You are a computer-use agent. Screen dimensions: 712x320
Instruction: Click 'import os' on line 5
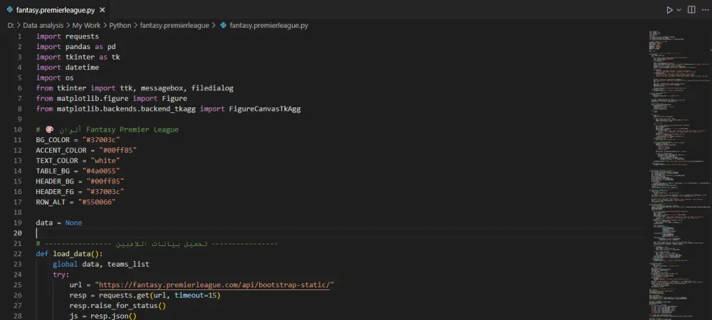[55, 78]
